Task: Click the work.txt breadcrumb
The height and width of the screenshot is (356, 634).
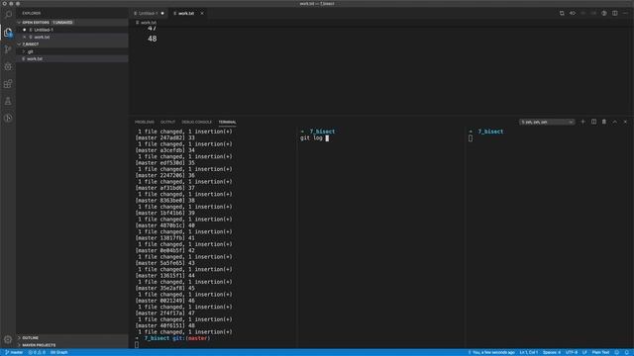Action: [146, 23]
